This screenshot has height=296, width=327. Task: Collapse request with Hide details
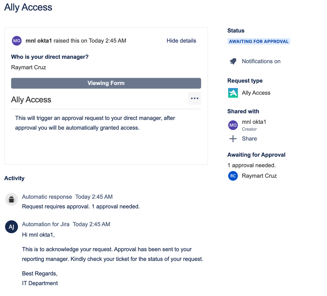tap(181, 41)
